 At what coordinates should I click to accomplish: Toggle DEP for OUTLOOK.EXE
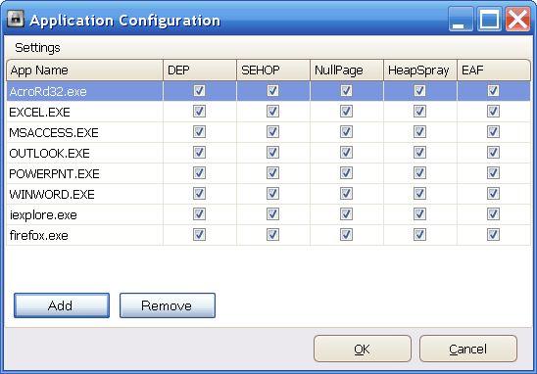click(x=199, y=153)
